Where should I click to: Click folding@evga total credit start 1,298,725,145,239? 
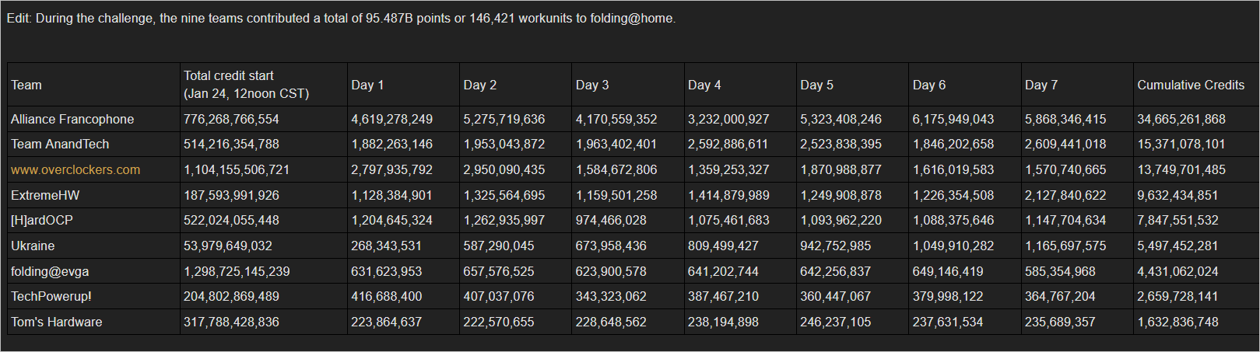237,271
